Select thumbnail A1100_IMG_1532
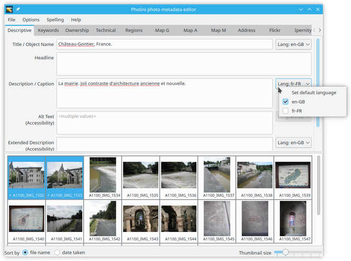351x261 pixels. (26, 178)
